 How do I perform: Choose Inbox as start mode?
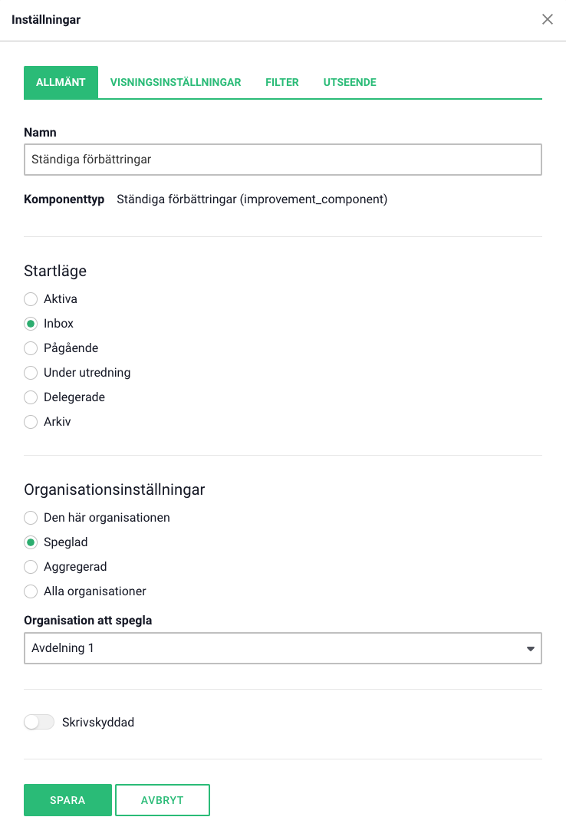click(x=31, y=324)
